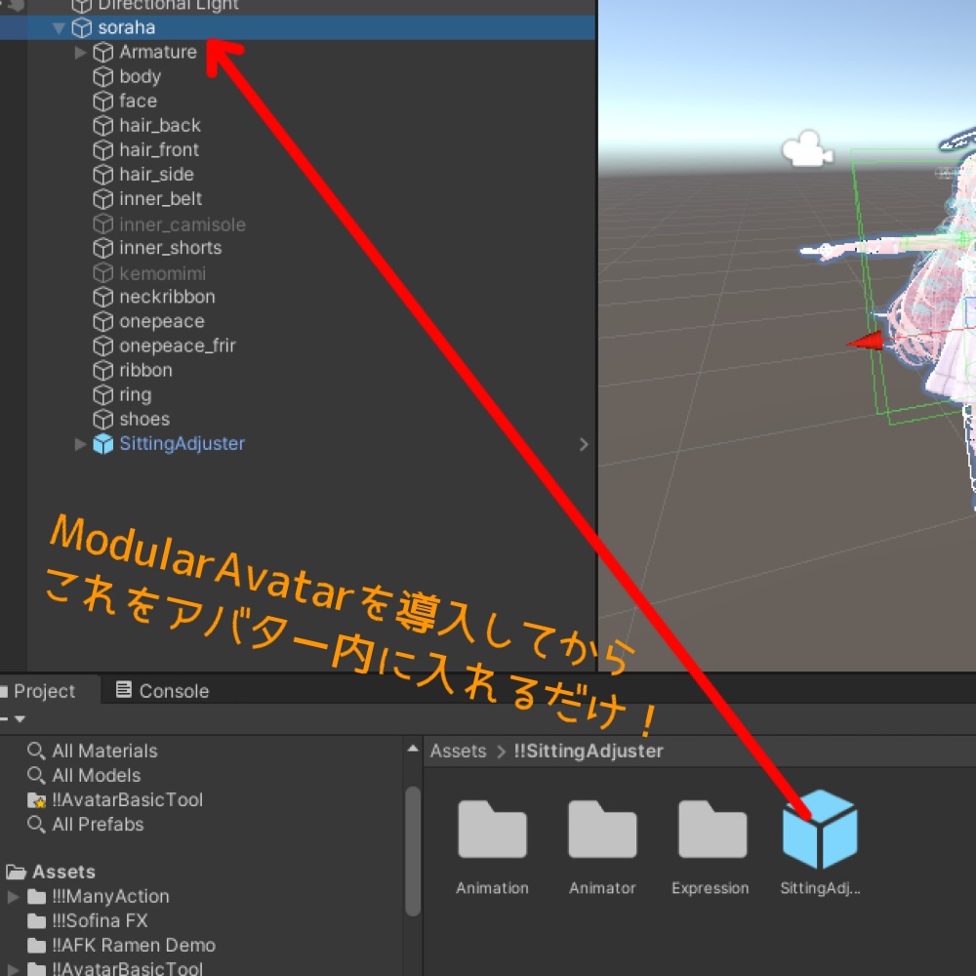976x976 pixels.
Task: Click the Project tree scrollbar thumb
Action: [x=412, y=851]
